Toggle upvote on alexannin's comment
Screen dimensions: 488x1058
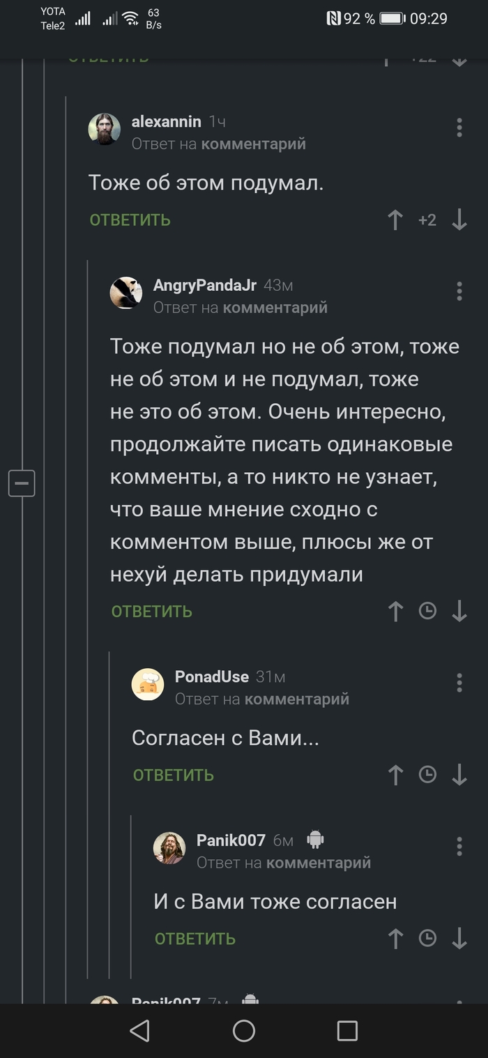[x=395, y=219]
